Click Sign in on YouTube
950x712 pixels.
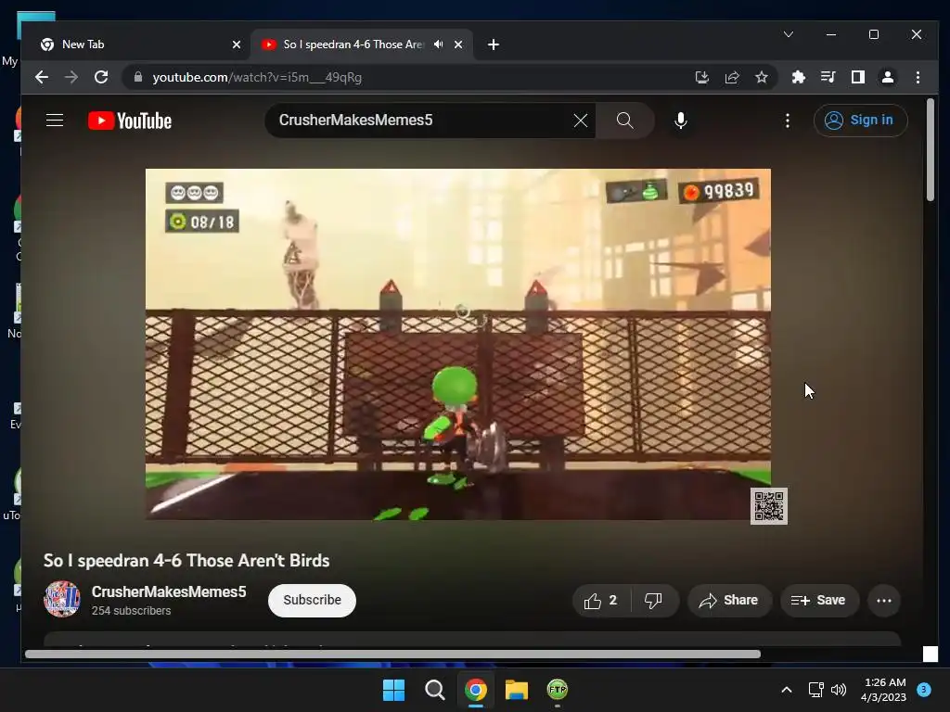pos(860,120)
